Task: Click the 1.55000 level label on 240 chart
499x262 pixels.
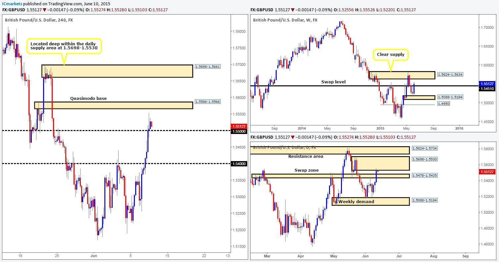Action: (239, 131)
